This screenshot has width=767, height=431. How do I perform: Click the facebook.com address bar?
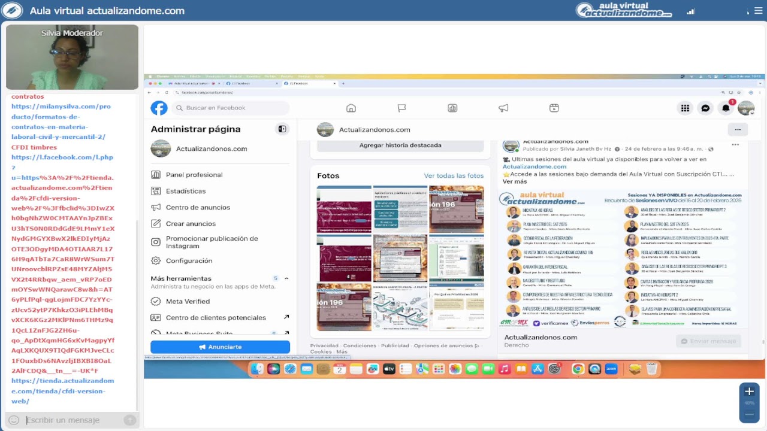[443, 92]
